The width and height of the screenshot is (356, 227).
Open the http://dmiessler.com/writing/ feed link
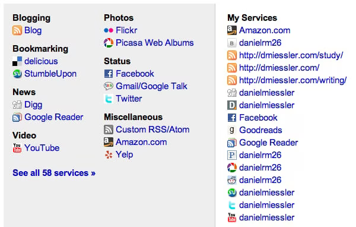pyautogui.click(x=293, y=80)
